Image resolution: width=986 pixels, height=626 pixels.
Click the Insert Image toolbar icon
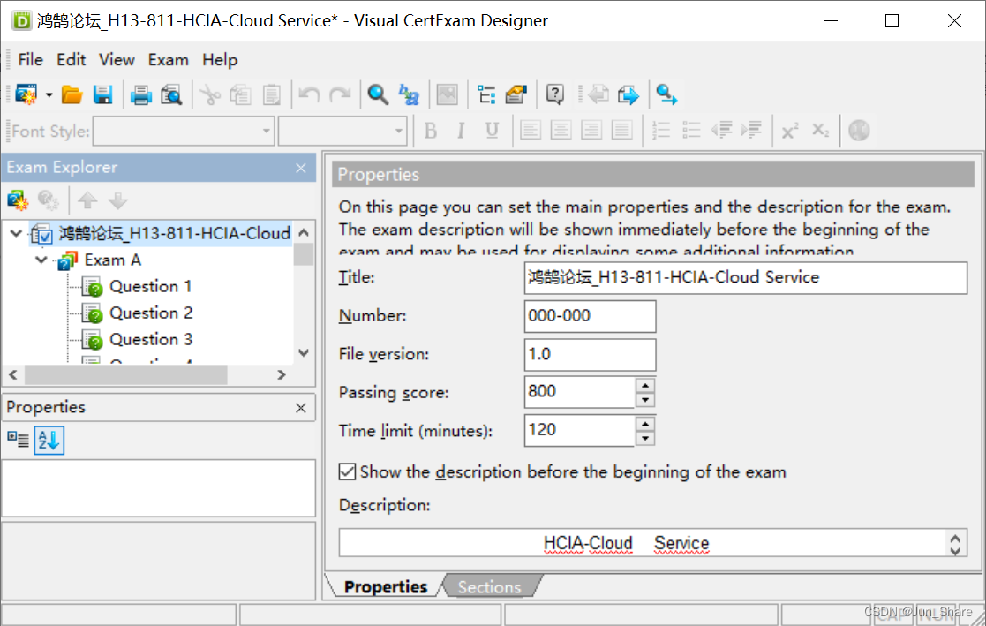pos(447,95)
